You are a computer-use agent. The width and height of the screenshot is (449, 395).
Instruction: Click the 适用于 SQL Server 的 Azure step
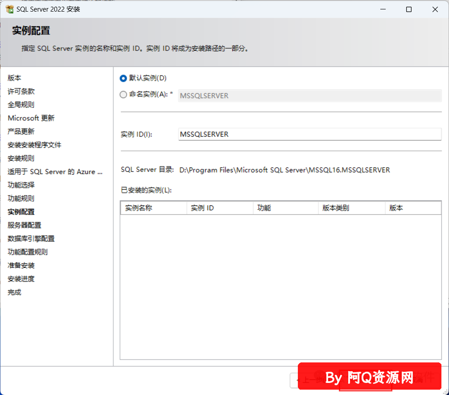click(55, 172)
